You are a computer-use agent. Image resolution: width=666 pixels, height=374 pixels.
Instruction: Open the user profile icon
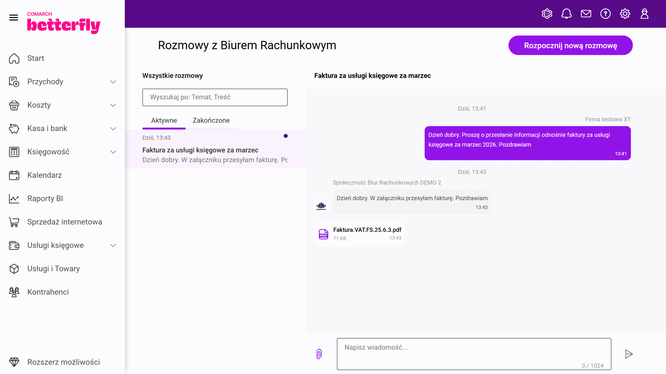(644, 14)
